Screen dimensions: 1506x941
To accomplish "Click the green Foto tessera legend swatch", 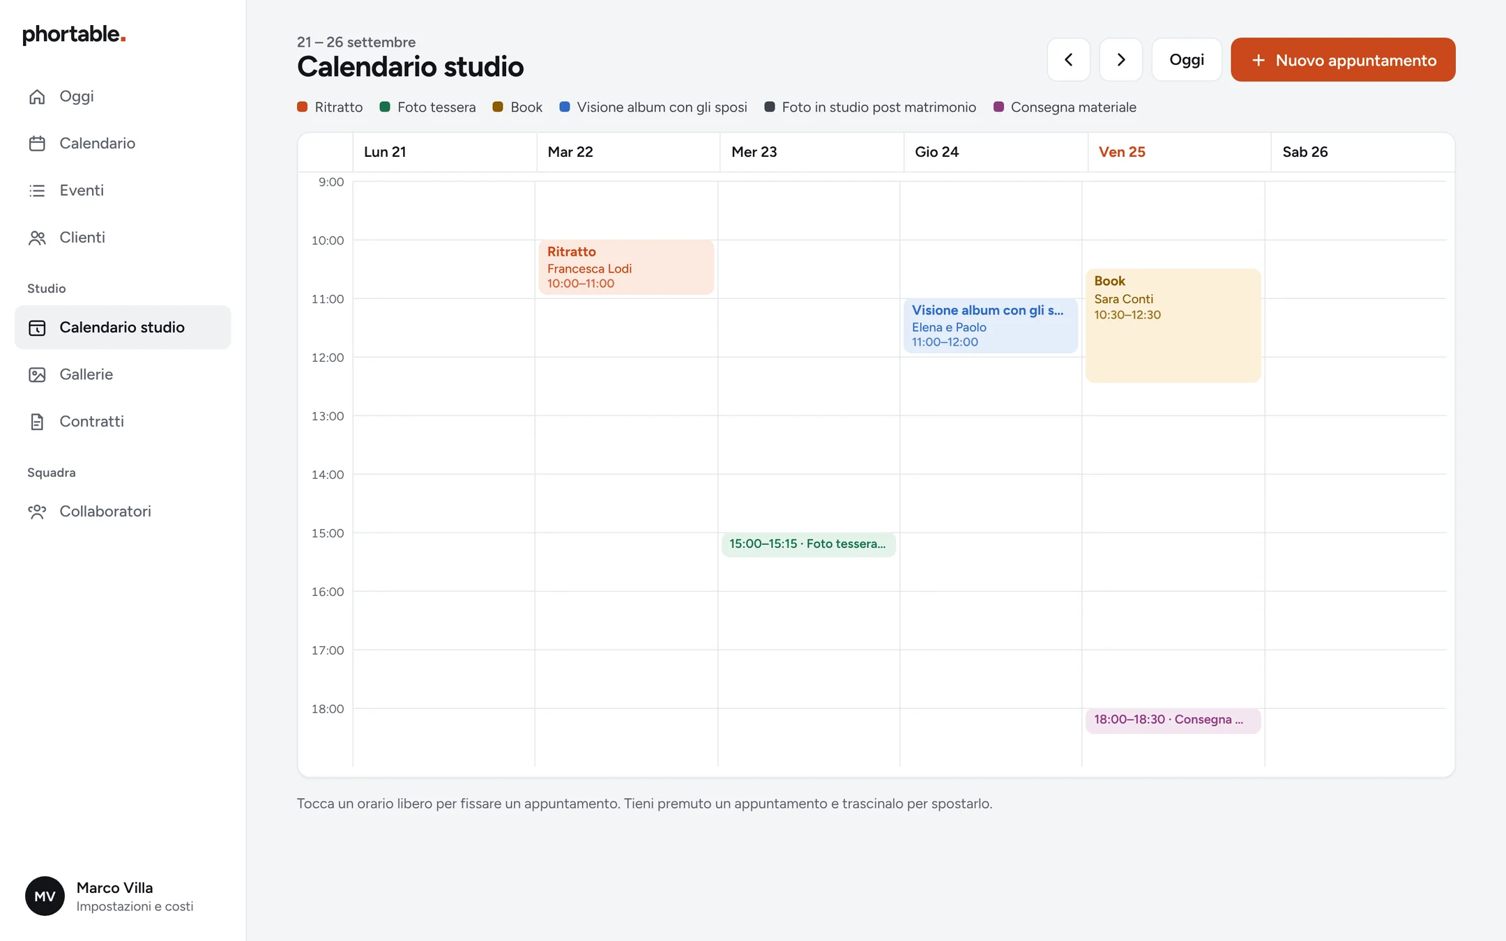I will [385, 107].
